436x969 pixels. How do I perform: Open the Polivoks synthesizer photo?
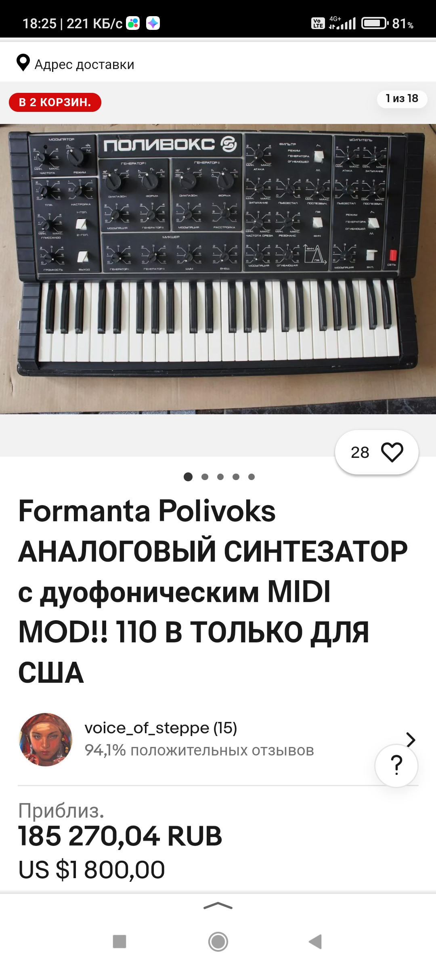coord(218,269)
